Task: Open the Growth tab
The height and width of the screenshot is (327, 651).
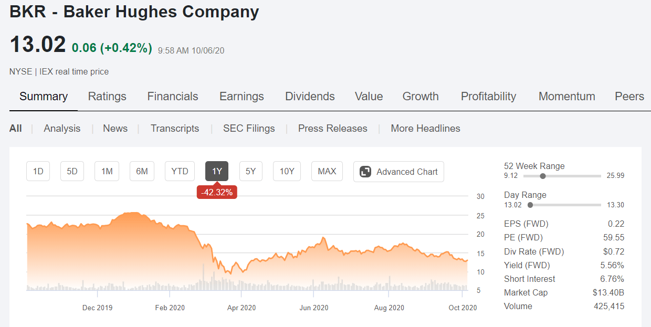Action: [421, 97]
